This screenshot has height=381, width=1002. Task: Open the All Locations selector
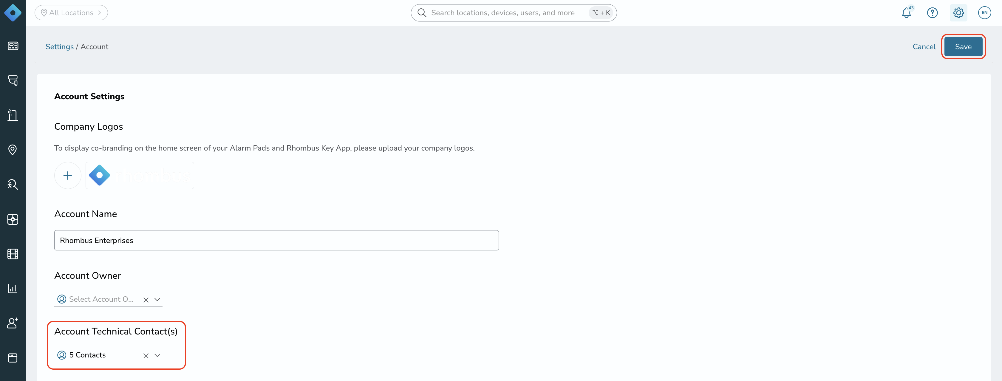[71, 13]
